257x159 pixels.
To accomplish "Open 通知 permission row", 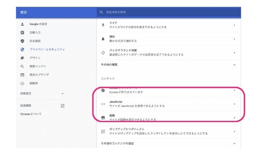I will coord(169,39).
